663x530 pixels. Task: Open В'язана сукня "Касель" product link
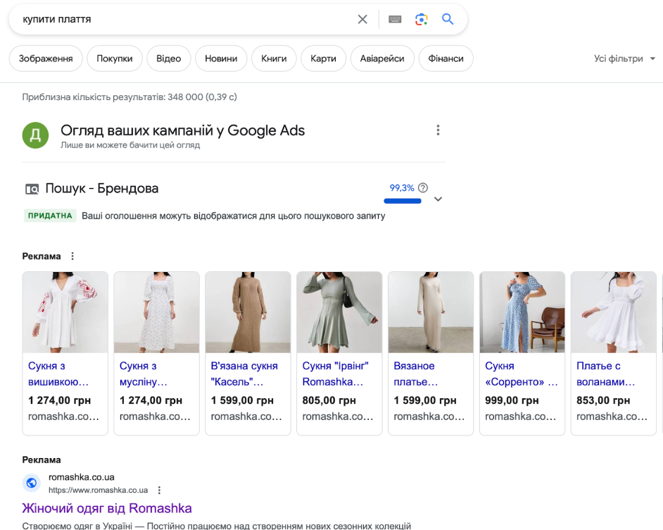(244, 374)
